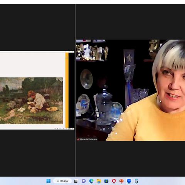The image size is (185, 185).
Task: Launch Microsoft Store from taskbar
Action: coord(106,181)
